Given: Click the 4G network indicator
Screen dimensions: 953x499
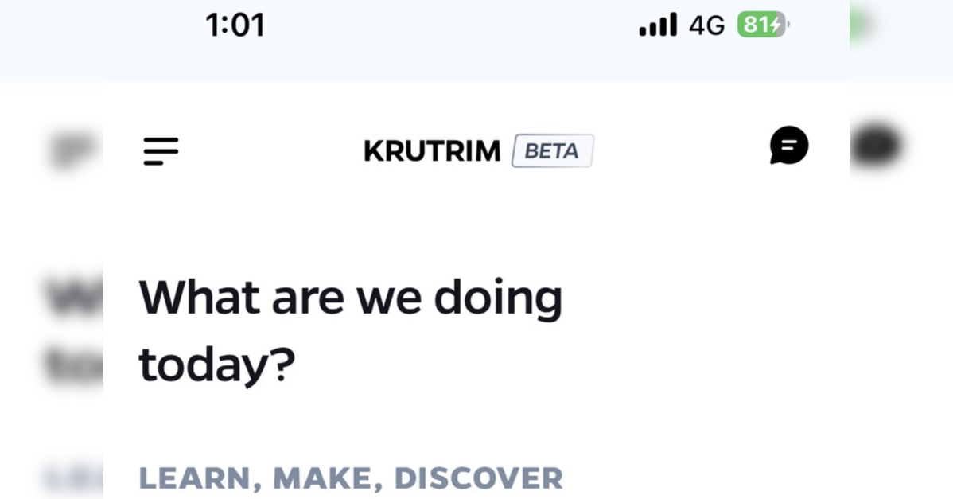Looking at the screenshot, I should tap(706, 25).
